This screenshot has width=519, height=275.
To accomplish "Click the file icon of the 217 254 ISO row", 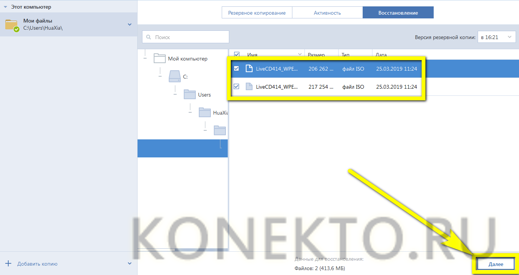I will 249,86.
